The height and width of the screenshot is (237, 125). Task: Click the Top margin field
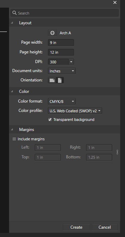(x=48, y=157)
